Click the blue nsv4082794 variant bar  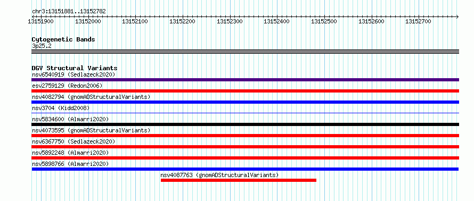click(x=245, y=102)
